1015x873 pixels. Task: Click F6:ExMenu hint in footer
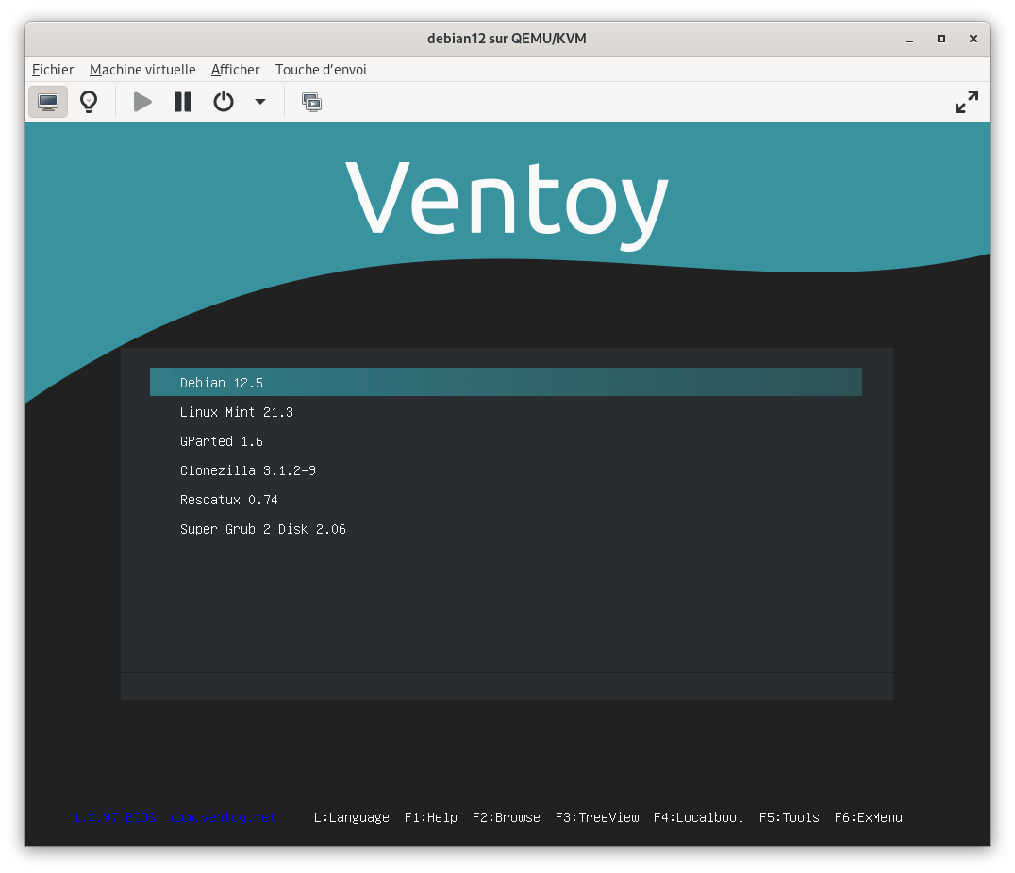tap(868, 817)
